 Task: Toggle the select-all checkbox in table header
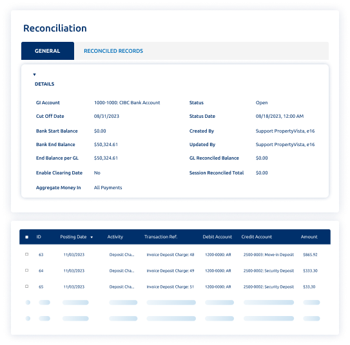point(27,237)
